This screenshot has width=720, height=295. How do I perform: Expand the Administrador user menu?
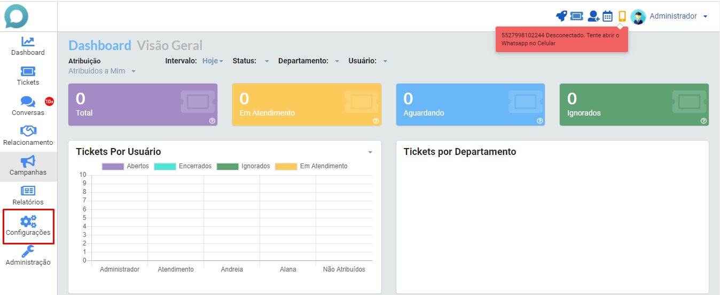coord(678,17)
